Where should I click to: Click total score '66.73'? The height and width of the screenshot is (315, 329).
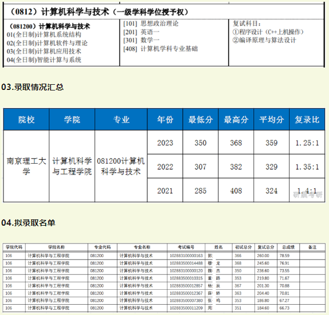[284, 308]
